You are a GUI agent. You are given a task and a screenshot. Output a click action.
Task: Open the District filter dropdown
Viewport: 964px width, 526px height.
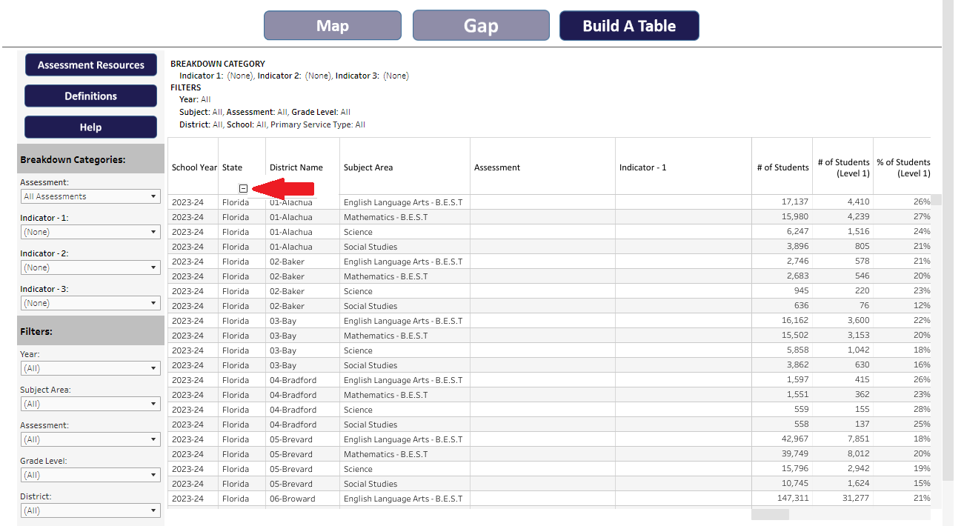pyautogui.click(x=90, y=510)
